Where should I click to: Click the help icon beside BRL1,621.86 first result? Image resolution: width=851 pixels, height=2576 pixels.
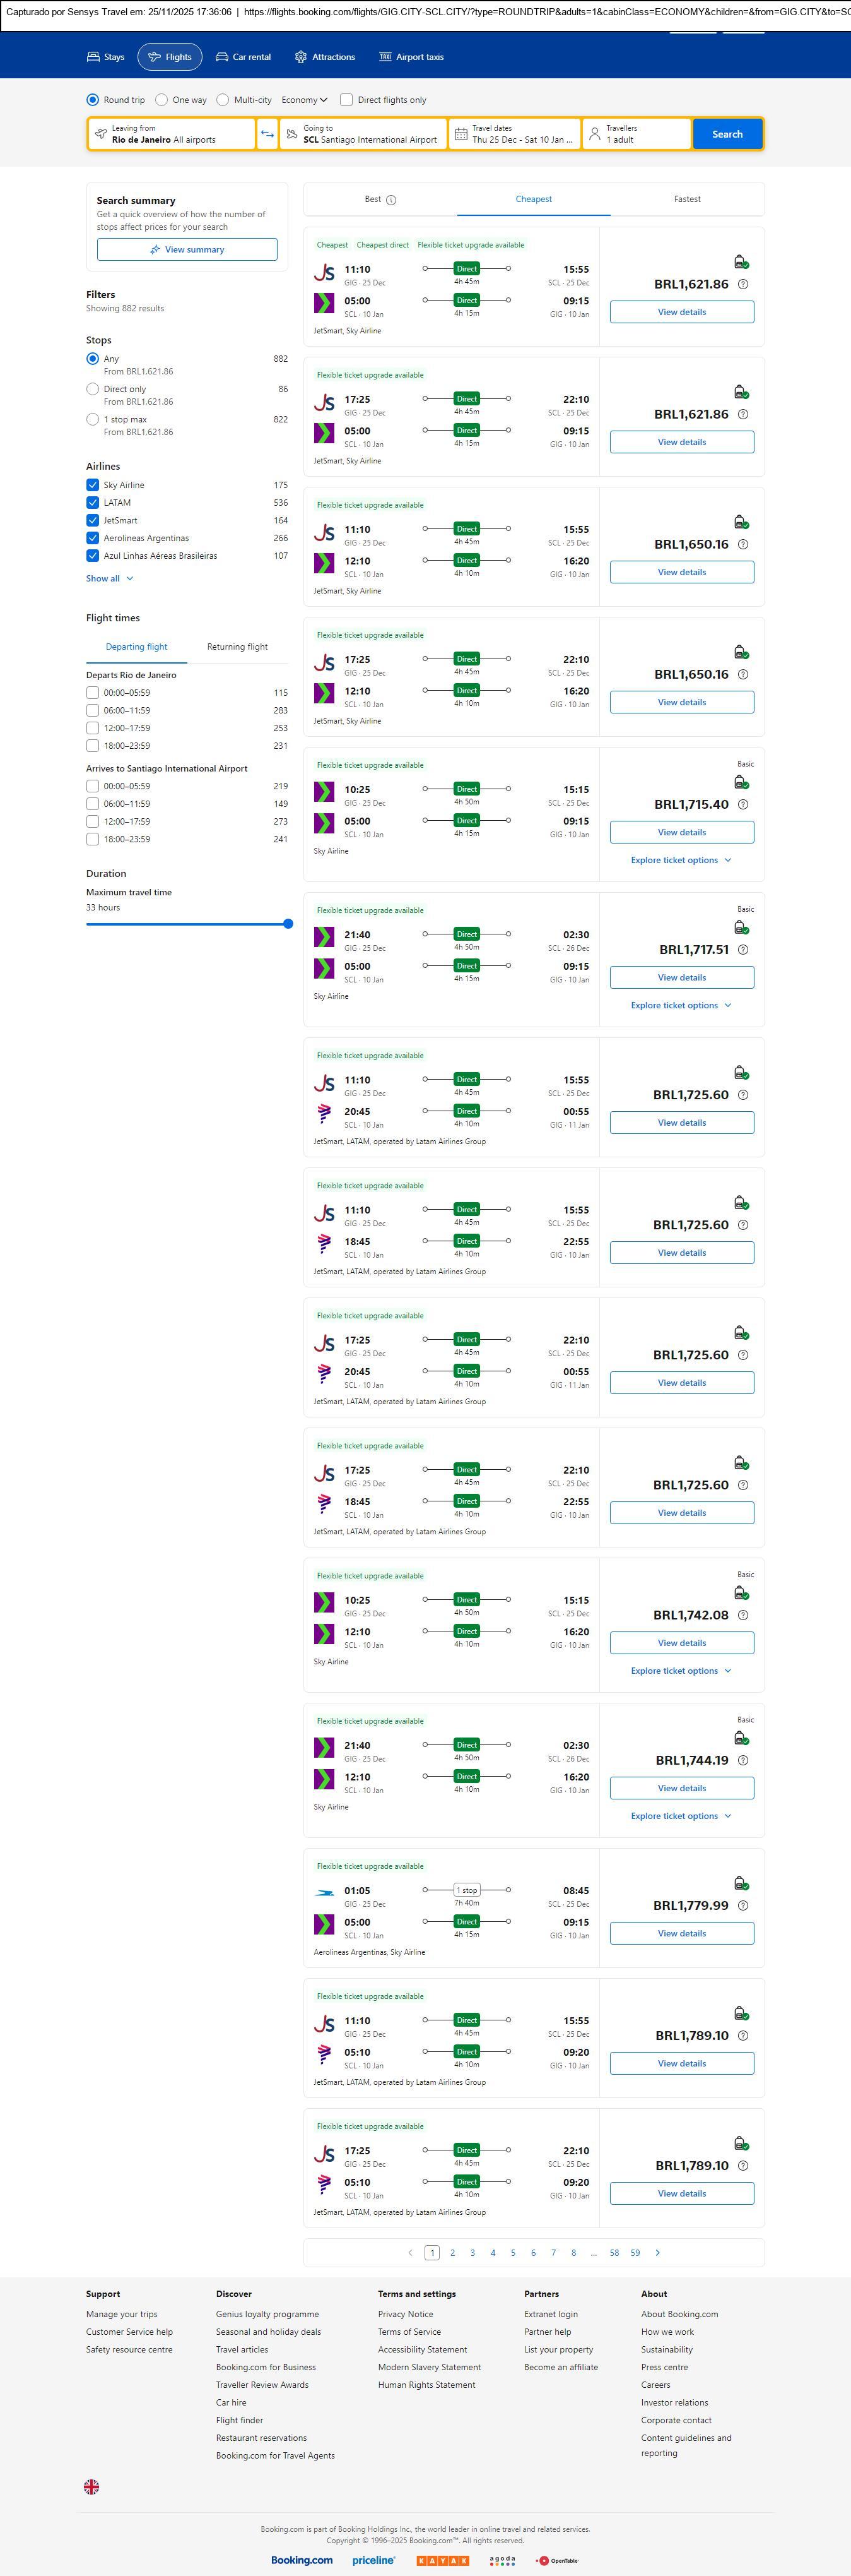tap(742, 285)
